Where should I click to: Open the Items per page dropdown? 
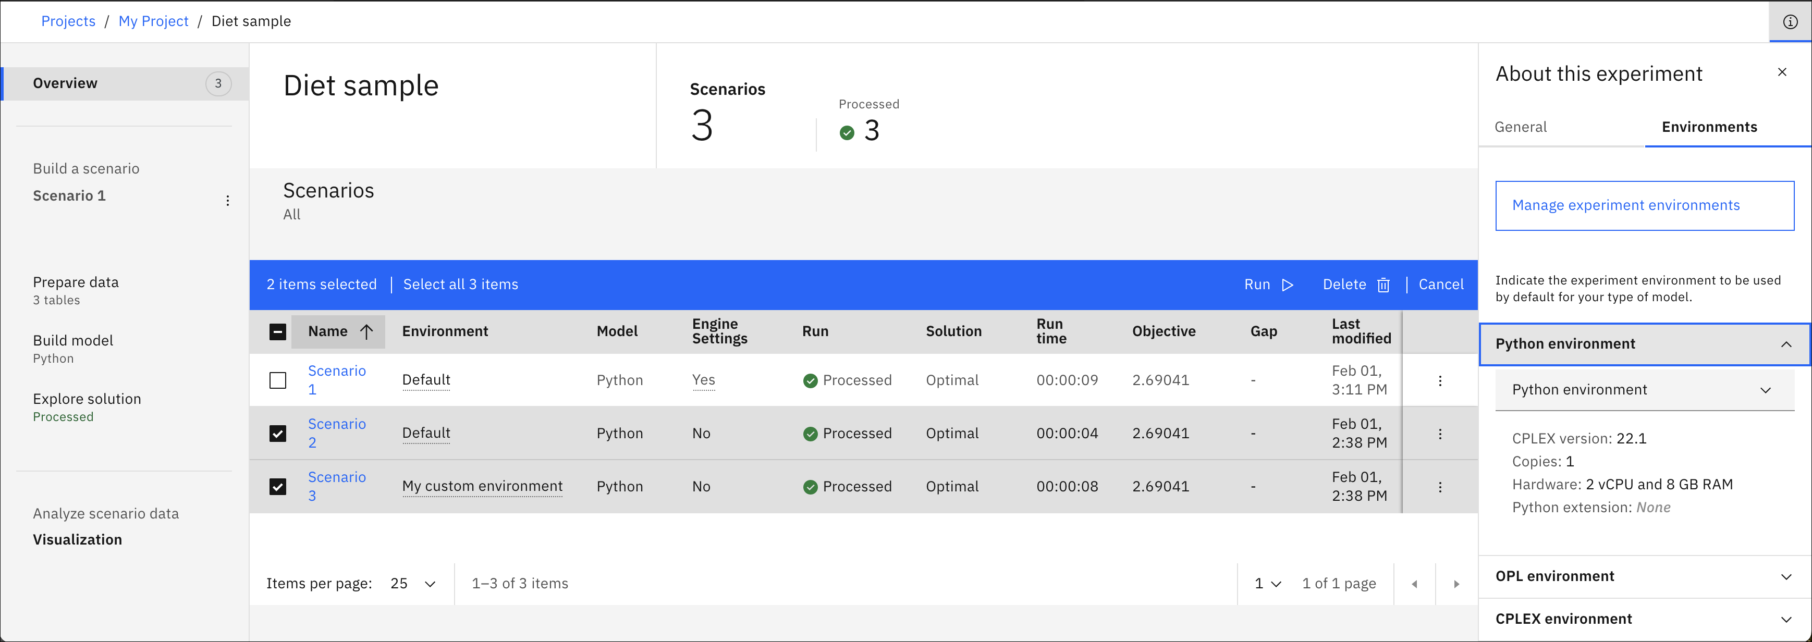(x=412, y=584)
